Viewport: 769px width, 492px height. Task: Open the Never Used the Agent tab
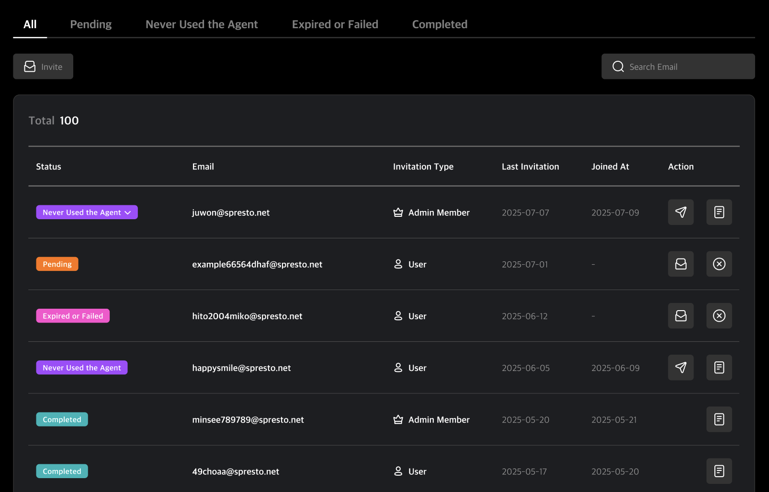pos(202,24)
